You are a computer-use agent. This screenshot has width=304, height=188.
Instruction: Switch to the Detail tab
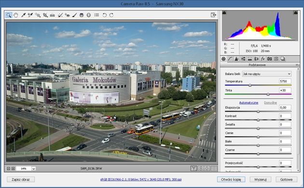[236, 59]
